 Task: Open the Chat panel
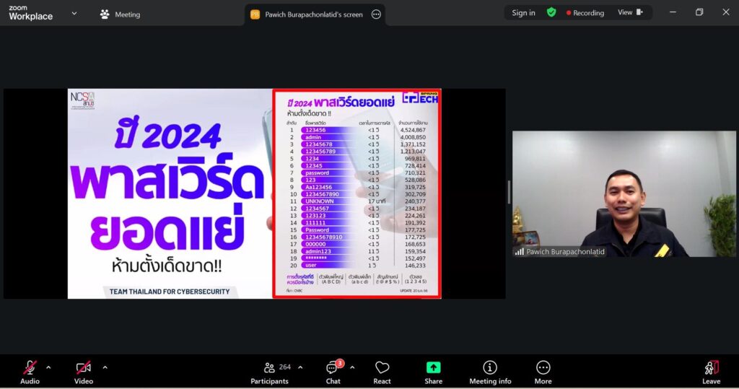pyautogui.click(x=333, y=371)
